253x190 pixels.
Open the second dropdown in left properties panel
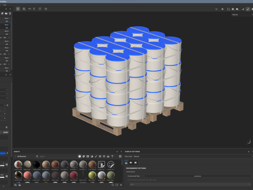tap(4, 94)
